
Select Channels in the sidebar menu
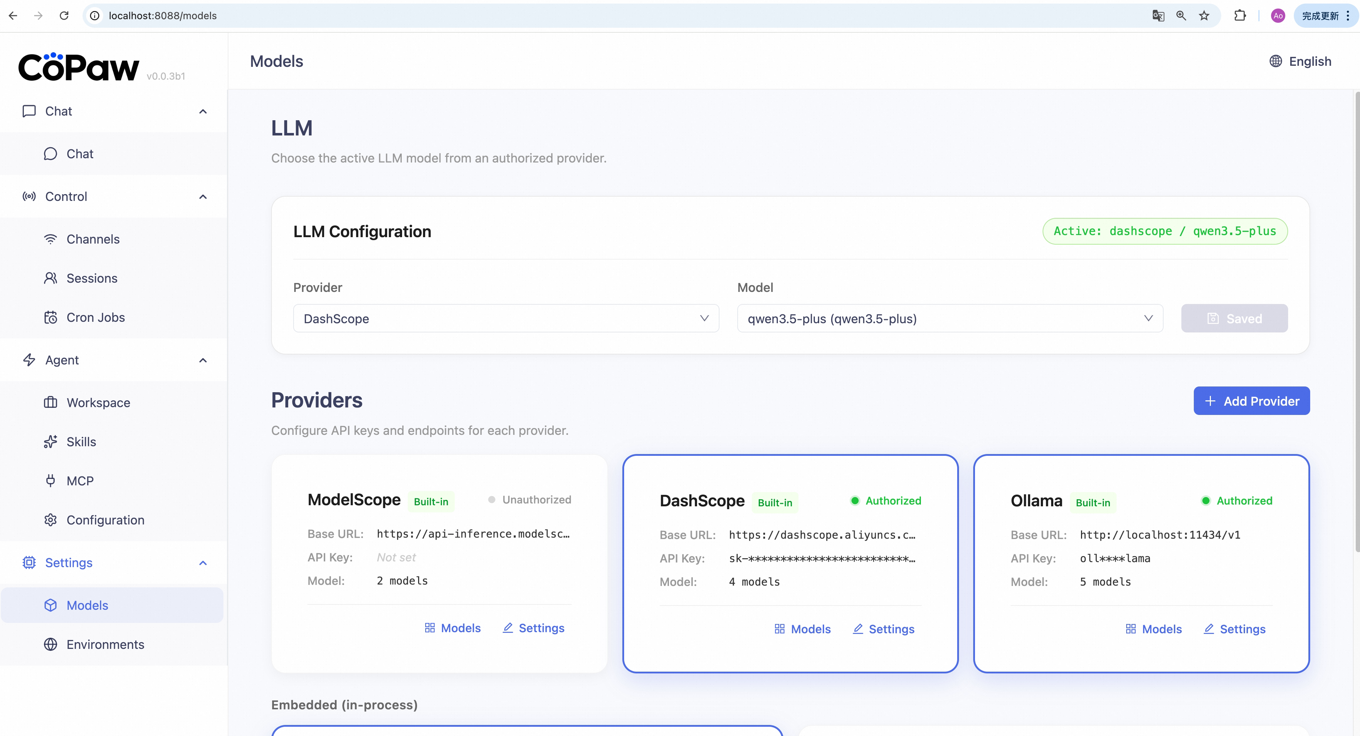[x=93, y=239]
